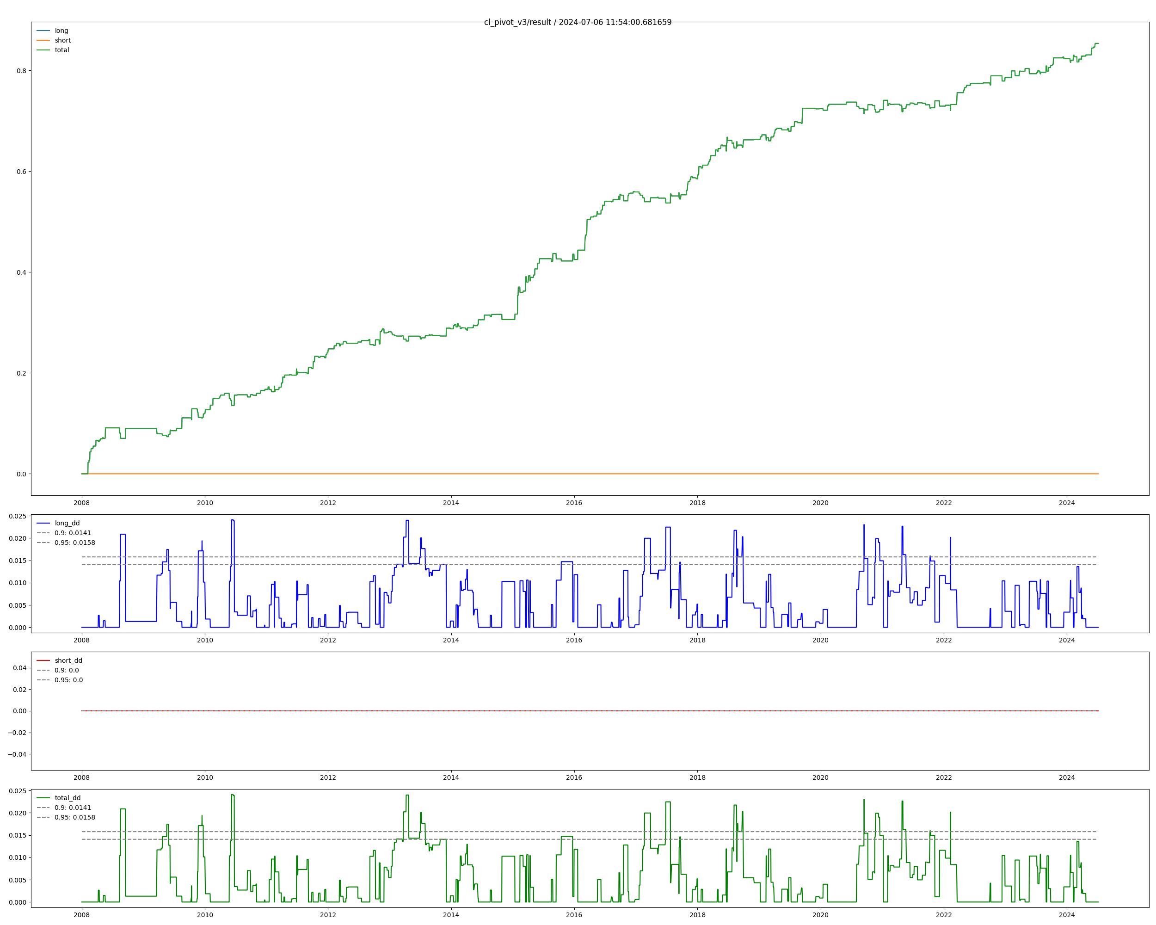Click '0.9: 0.0141' in the total_dd legend

click(73, 808)
